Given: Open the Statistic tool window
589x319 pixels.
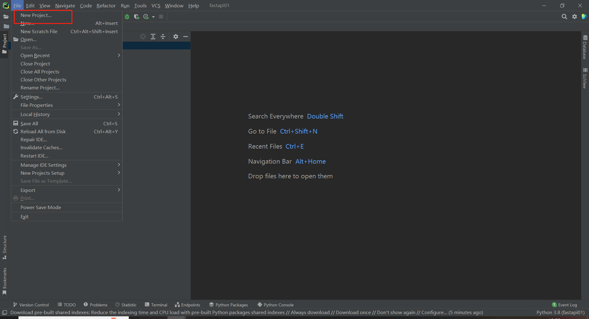Looking at the screenshot, I should (x=126, y=305).
